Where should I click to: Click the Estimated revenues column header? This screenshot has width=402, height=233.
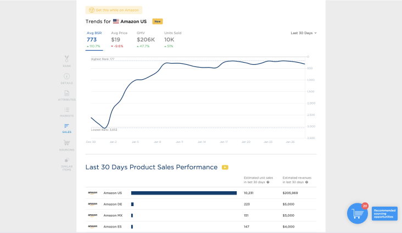pyautogui.click(x=297, y=180)
